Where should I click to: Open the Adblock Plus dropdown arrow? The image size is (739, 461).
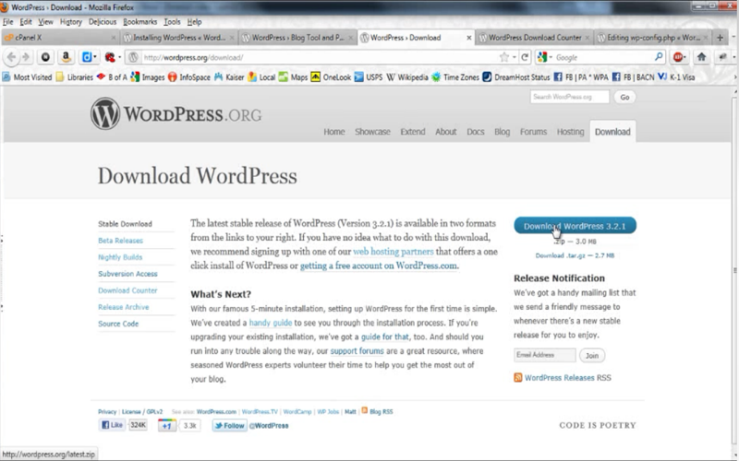point(684,57)
